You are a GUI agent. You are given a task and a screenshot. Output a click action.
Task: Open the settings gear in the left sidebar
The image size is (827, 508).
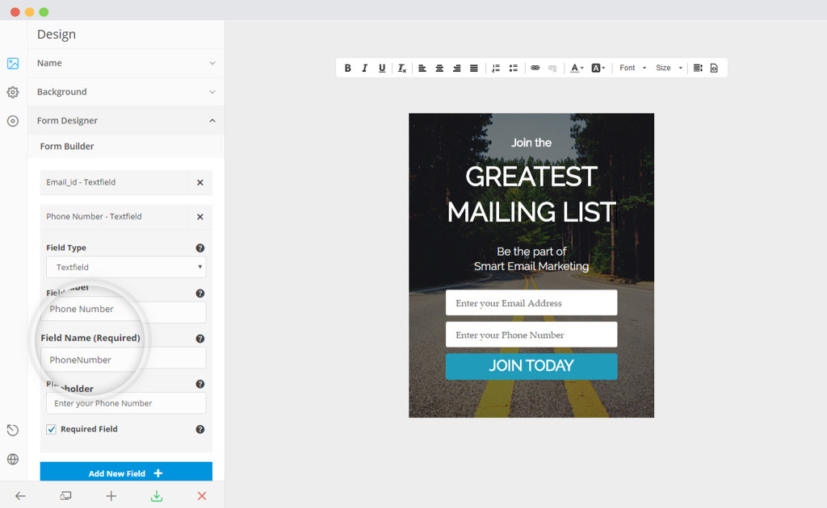12,92
